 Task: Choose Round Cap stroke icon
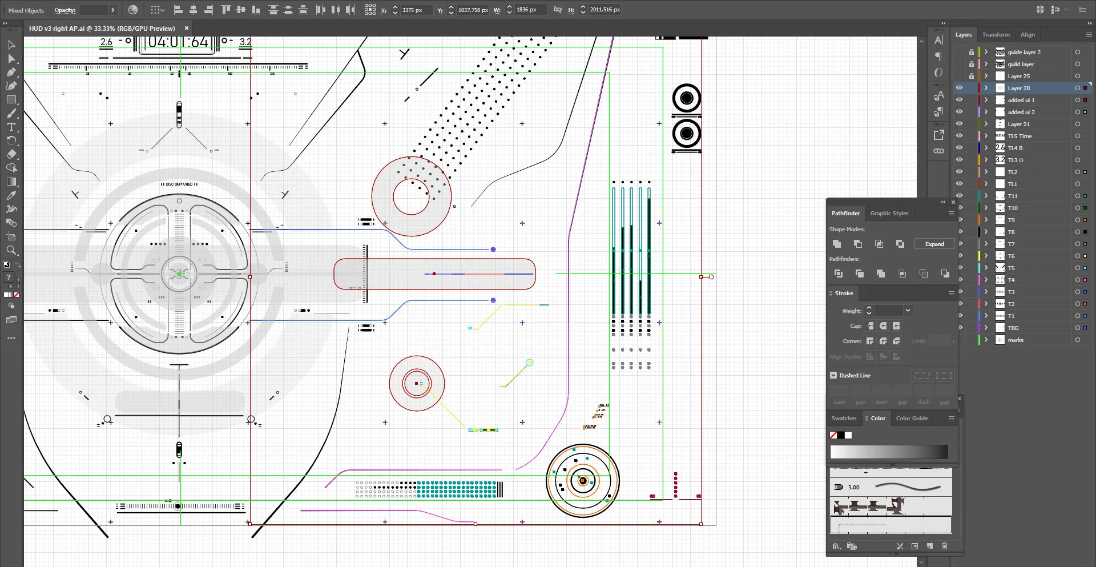click(883, 325)
